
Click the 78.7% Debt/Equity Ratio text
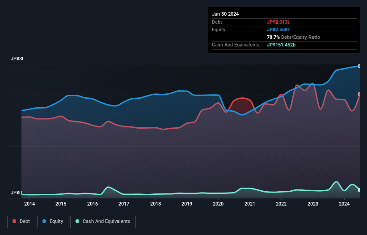(293, 37)
